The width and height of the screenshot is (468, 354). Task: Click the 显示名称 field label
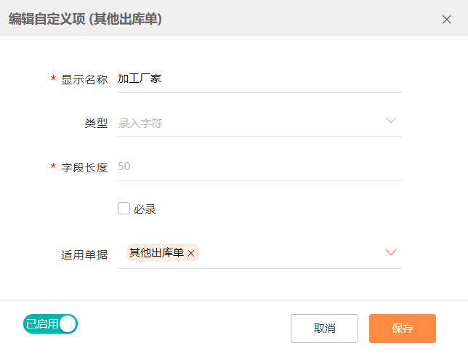(84, 80)
